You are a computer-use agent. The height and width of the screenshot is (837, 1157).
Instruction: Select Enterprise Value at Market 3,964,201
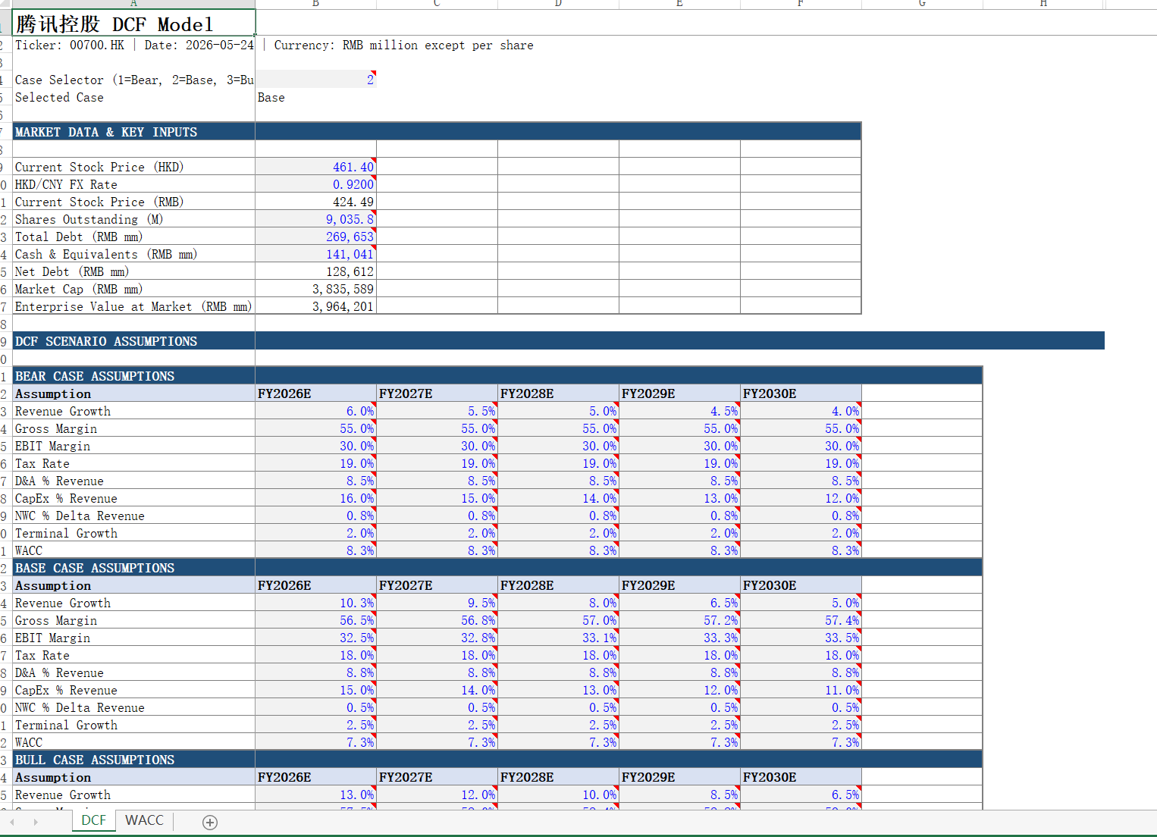click(316, 306)
